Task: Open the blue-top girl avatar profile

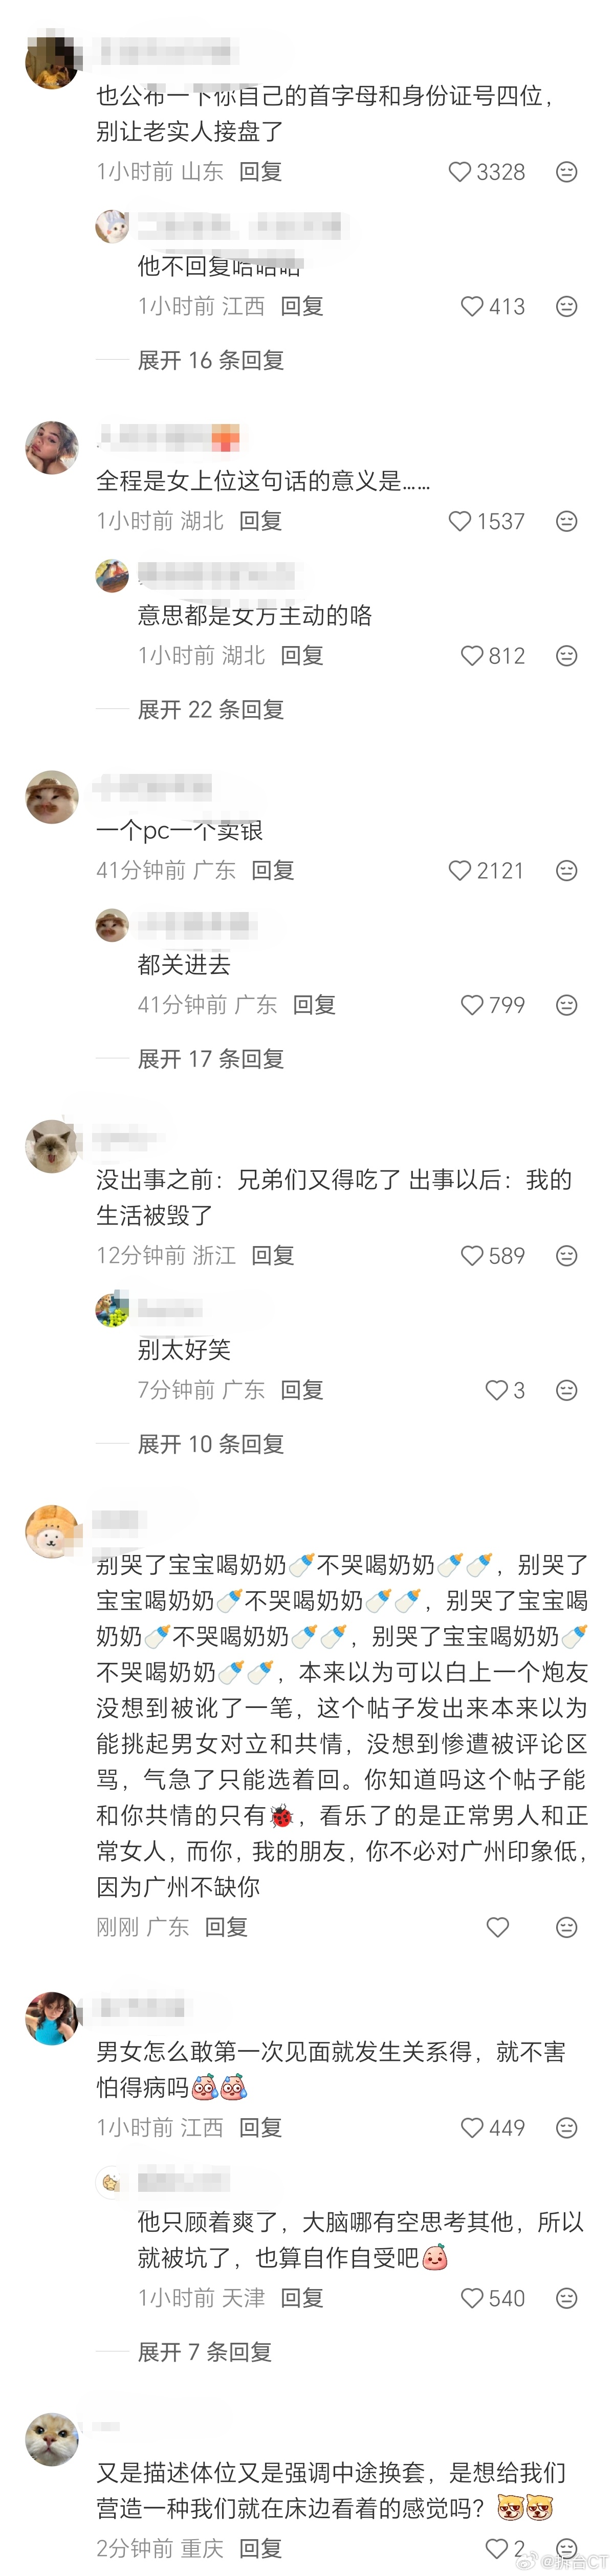Action: 52,2018
